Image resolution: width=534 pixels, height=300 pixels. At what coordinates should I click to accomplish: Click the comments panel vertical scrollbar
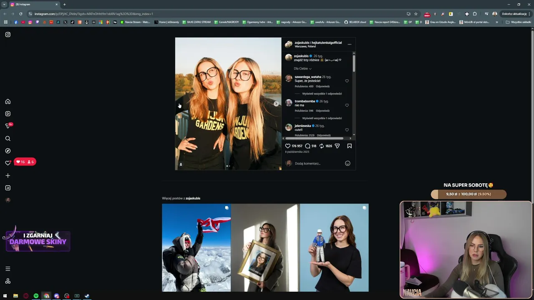coord(354,63)
